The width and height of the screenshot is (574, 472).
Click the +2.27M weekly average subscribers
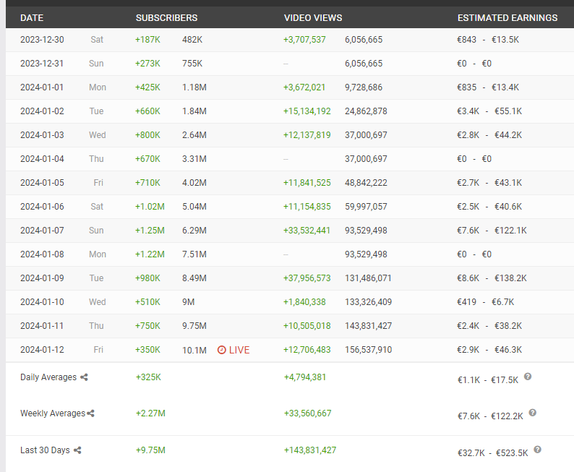point(150,413)
